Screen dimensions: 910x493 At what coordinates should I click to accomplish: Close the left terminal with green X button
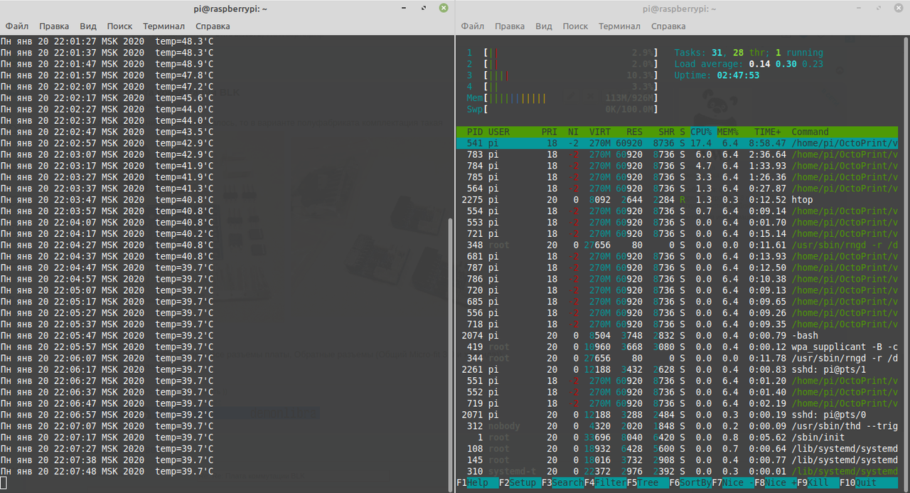point(444,9)
